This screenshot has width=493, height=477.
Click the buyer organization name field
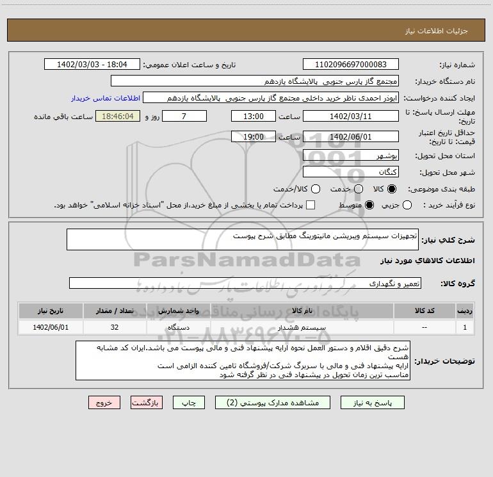click(x=255, y=81)
